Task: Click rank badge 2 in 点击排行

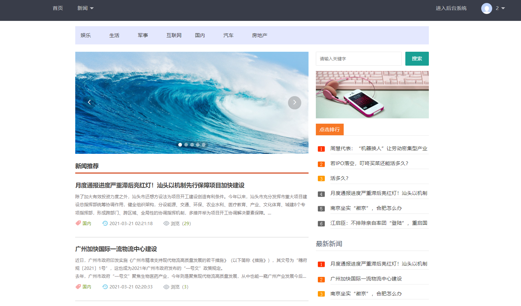Action: pyautogui.click(x=321, y=164)
